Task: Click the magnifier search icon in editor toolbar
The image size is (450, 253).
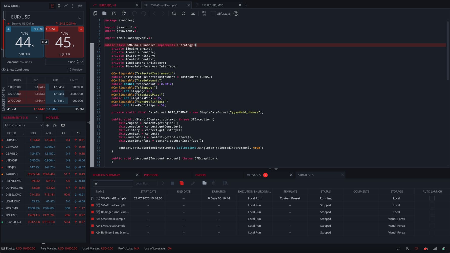Action: [x=174, y=13]
